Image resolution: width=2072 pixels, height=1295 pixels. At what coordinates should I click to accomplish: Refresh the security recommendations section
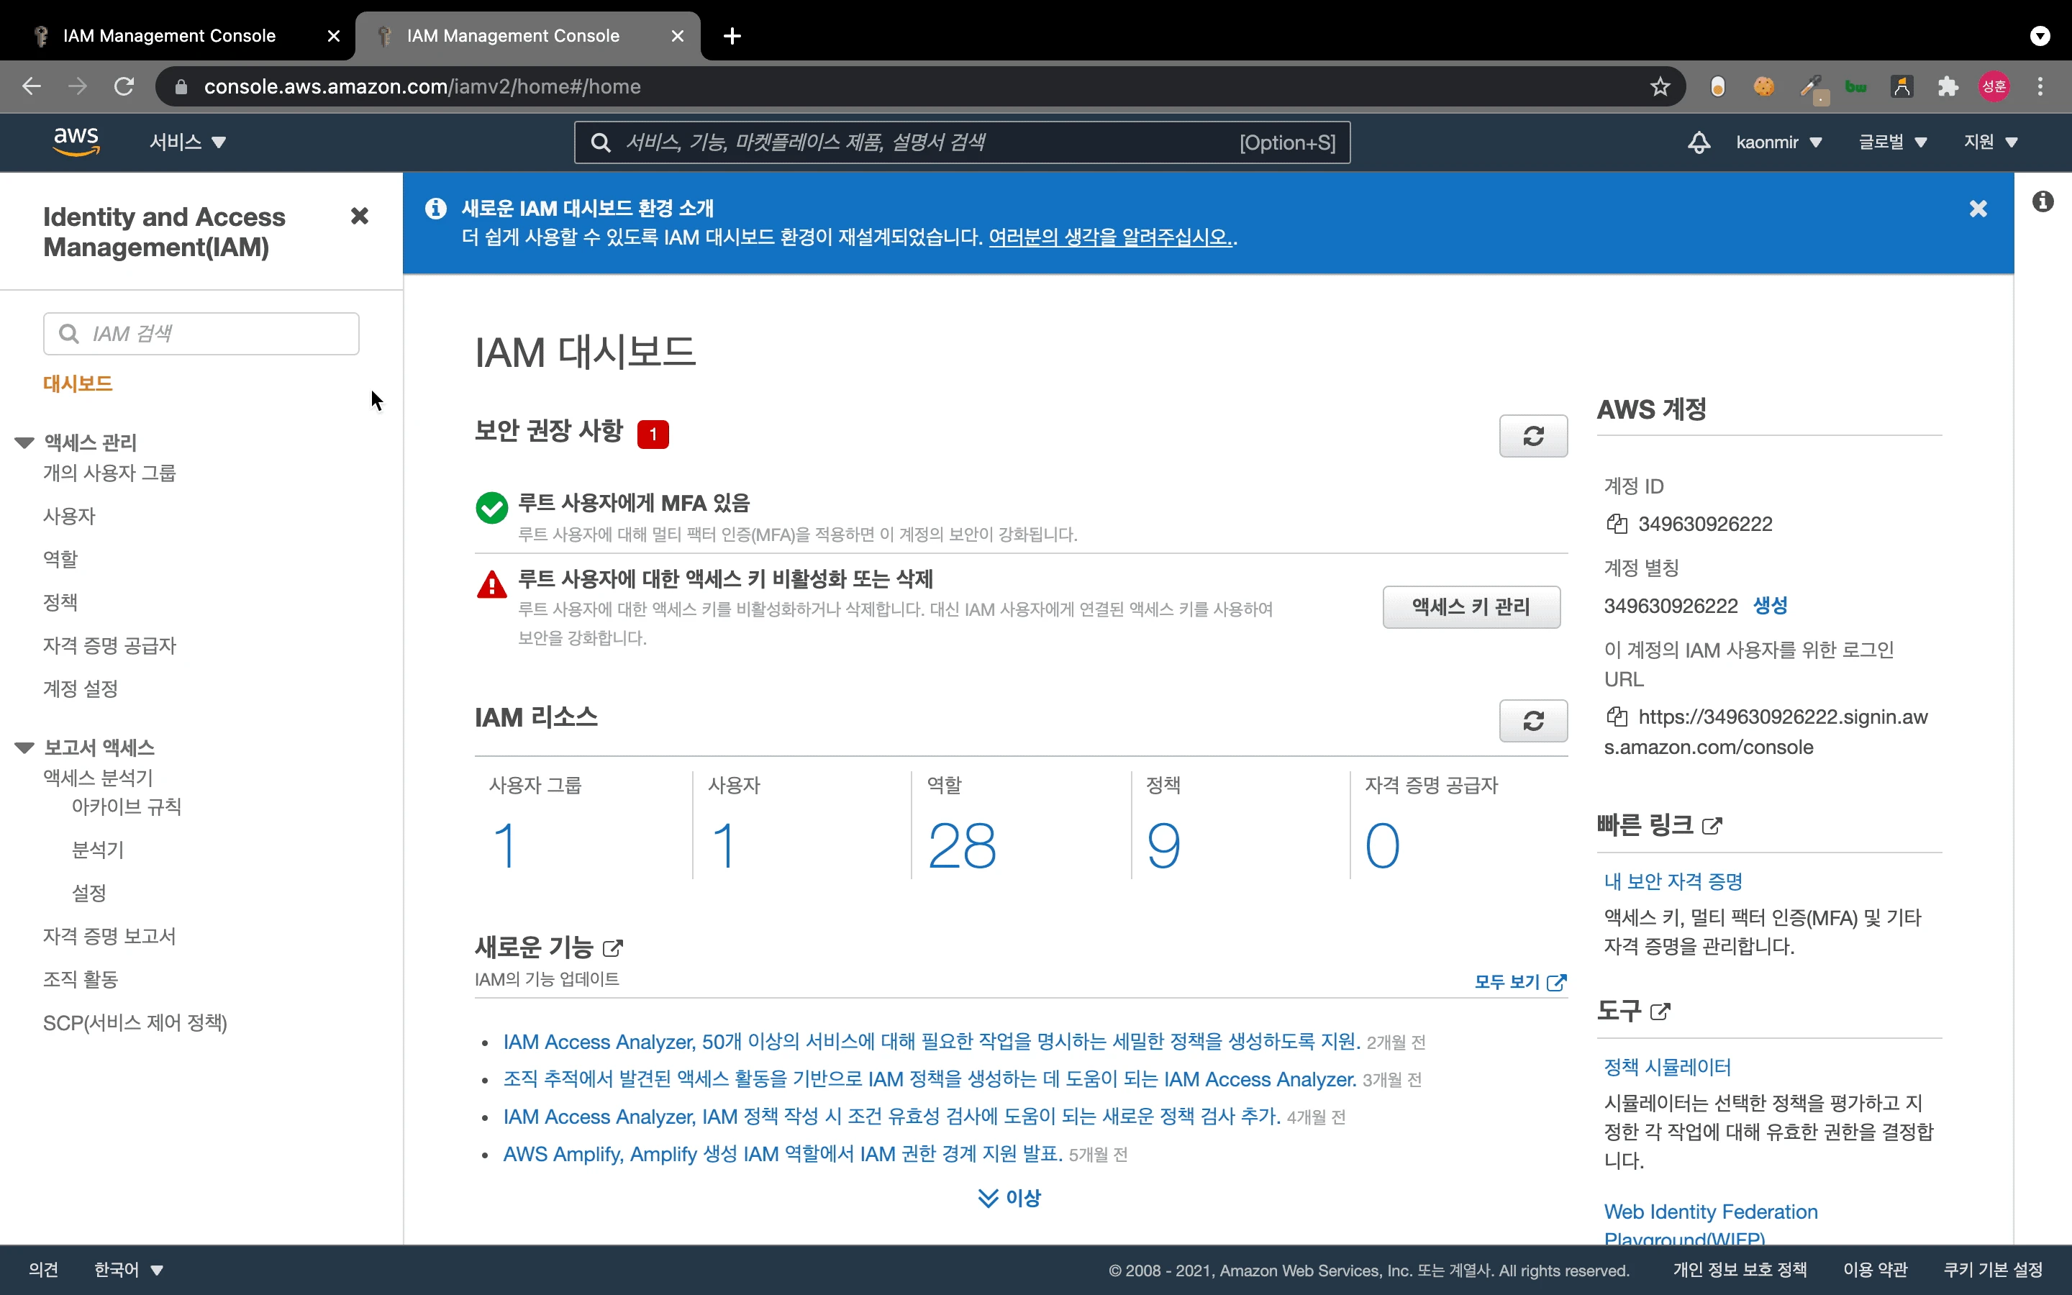click(1532, 436)
